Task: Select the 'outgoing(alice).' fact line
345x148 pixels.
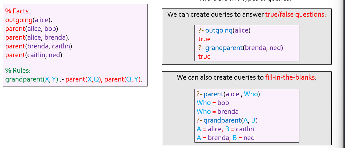Action: [28, 20]
